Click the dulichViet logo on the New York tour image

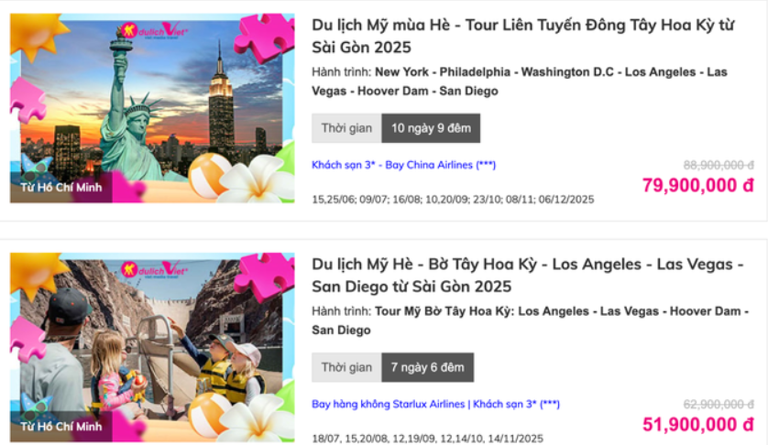click(154, 31)
